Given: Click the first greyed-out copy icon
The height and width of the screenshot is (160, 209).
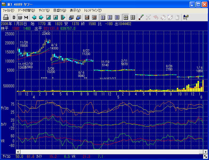Looking at the screenshot, I should (x=163, y=17).
